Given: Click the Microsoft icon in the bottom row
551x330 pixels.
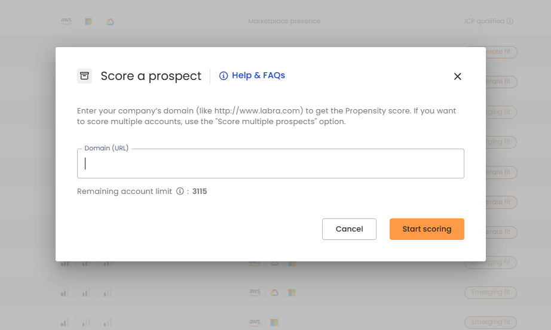Looking at the screenshot, I should [274, 322].
